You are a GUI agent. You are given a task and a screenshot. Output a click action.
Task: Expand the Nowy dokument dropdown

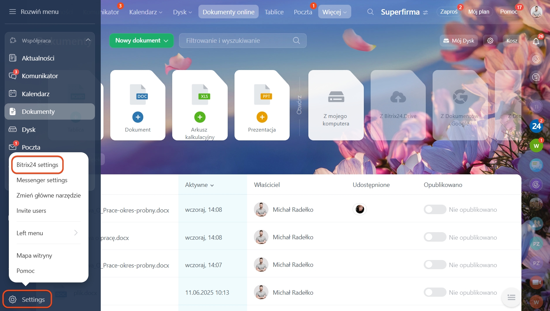click(x=166, y=41)
